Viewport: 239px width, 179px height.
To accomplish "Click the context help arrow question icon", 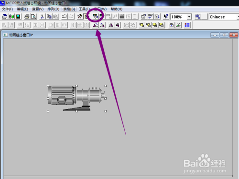I will [x=166, y=16].
